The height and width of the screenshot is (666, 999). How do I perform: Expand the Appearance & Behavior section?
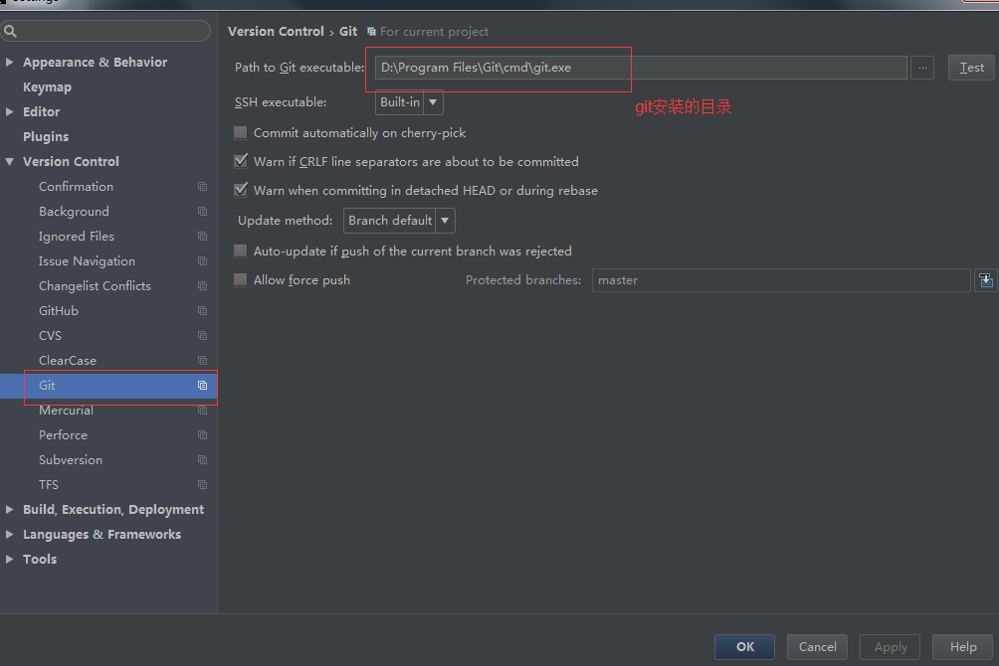pyautogui.click(x=10, y=62)
